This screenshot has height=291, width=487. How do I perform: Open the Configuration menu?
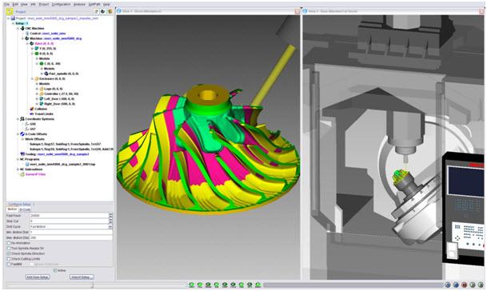61,4
